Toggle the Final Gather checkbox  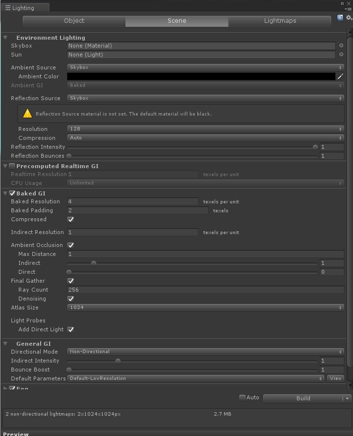coord(70,281)
